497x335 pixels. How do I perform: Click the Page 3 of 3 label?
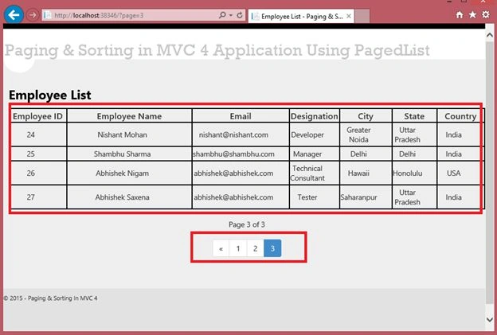coord(247,224)
